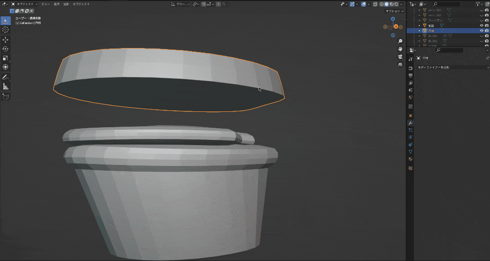The width and height of the screenshot is (490, 261).
Task: Open the オブジェクト menu
Action: click(x=81, y=4)
